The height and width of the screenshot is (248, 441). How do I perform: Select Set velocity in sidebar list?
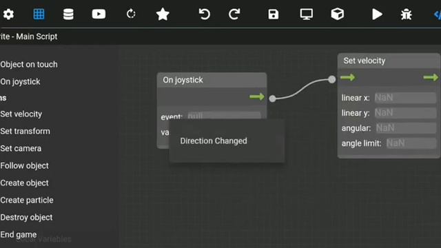click(21, 114)
